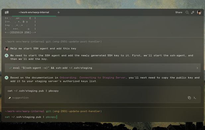Select the text 'Help me start SSH agent and add this key'
This screenshot has height=130, width=205.
(x=43, y=49)
